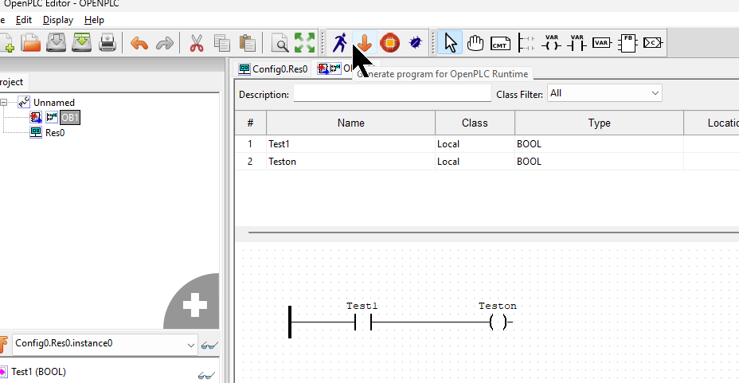Screen dimensions: 739x383
Task: Select Res0 in the project tree
Action: click(55, 133)
